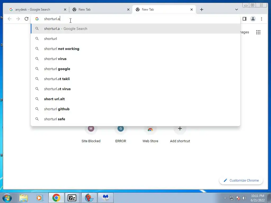Click the Chrome taskbar icon
The height and width of the screenshot is (203, 271).
pos(56,198)
